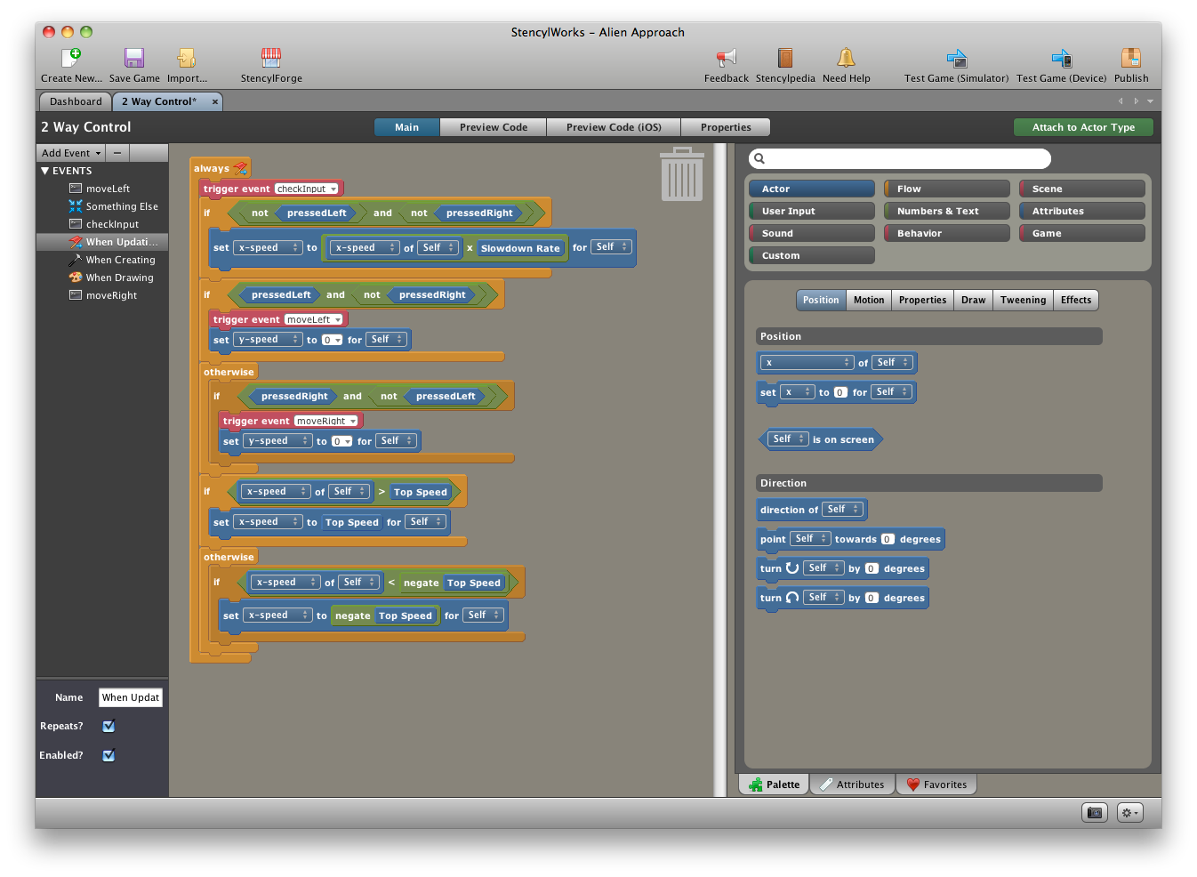
Task: Select the Sound palette category
Action: [811, 233]
